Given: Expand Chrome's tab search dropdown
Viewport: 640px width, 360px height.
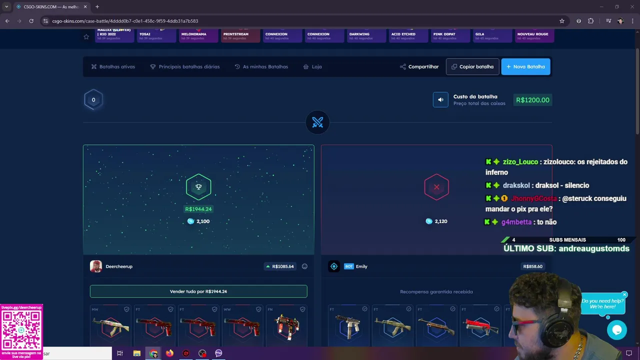Looking at the screenshot, I should (6, 7).
